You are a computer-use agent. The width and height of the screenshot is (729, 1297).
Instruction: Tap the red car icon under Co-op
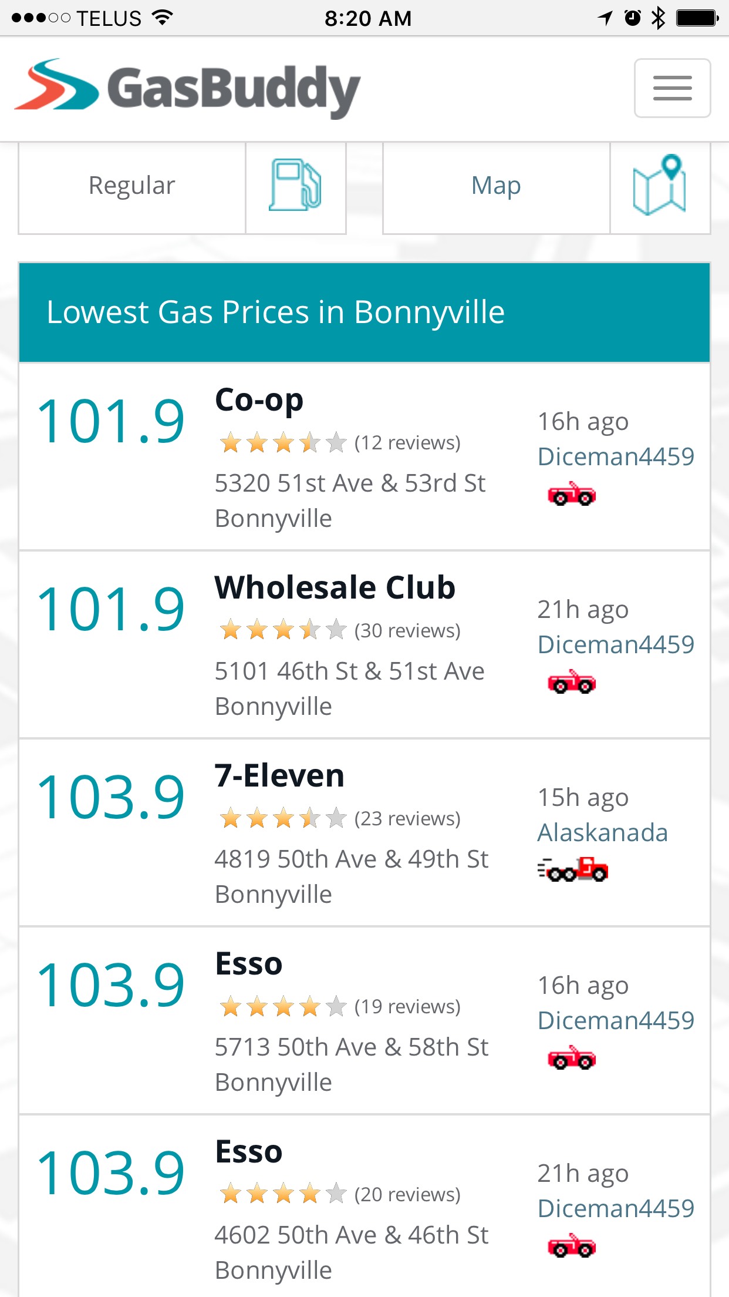(x=572, y=495)
